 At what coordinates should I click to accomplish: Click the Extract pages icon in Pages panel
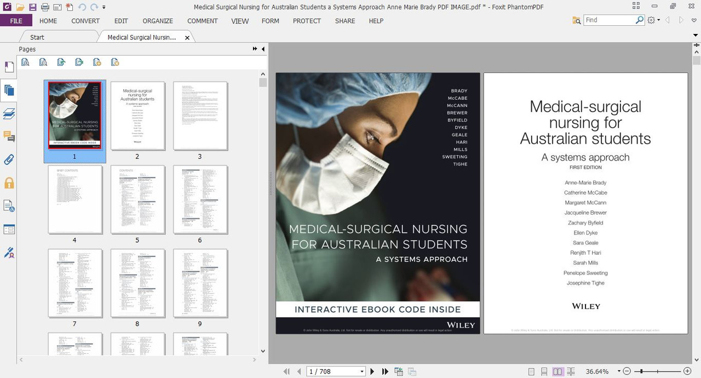click(x=79, y=62)
